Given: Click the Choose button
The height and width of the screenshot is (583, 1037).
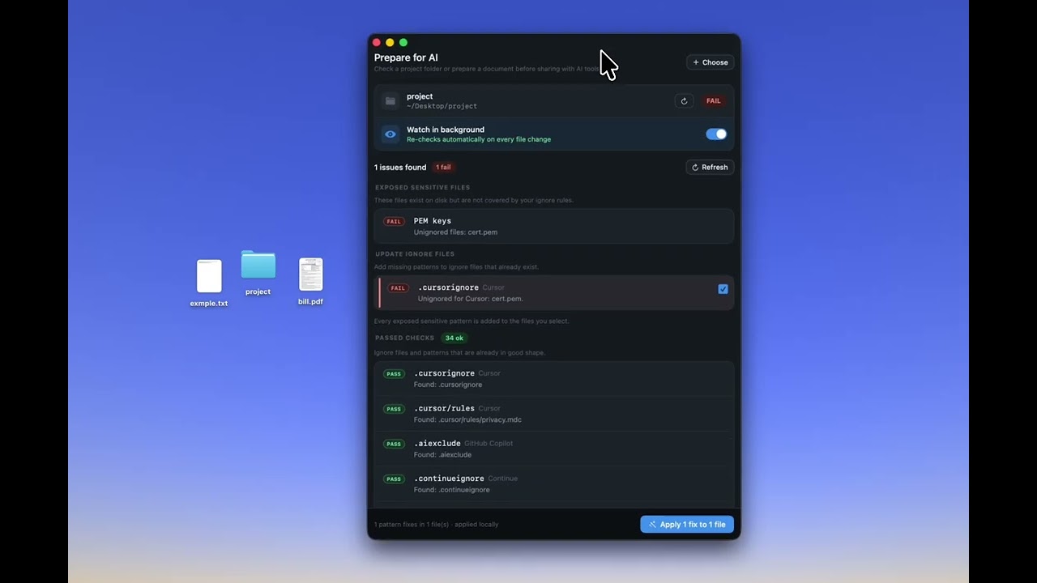Looking at the screenshot, I should pyautogui.click(x=710, y=62).
